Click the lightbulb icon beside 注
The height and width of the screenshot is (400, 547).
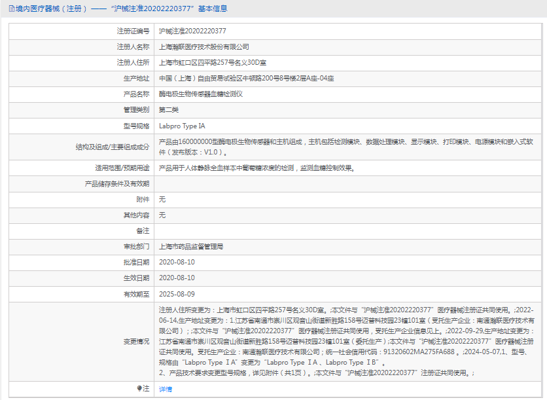point(139,388)
